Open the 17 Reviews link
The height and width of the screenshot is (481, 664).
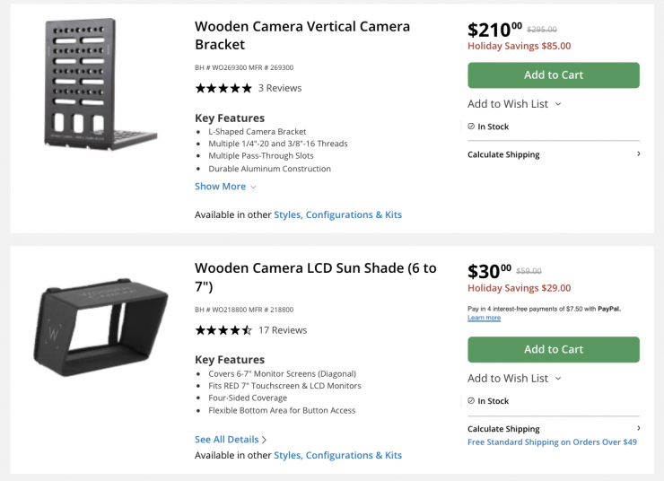(283, 330)
